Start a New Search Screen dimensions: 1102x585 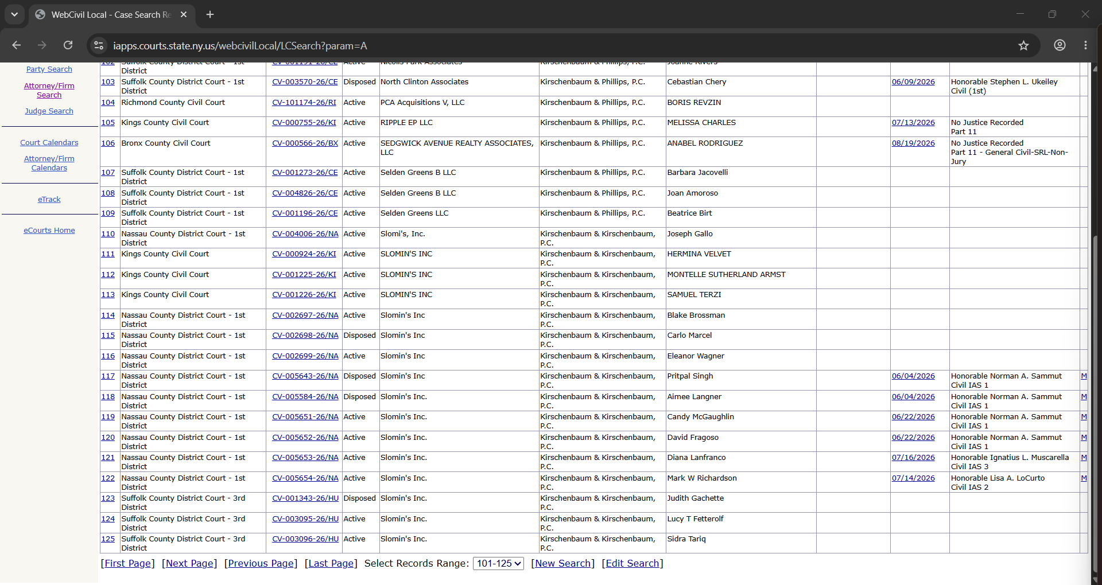563,563
